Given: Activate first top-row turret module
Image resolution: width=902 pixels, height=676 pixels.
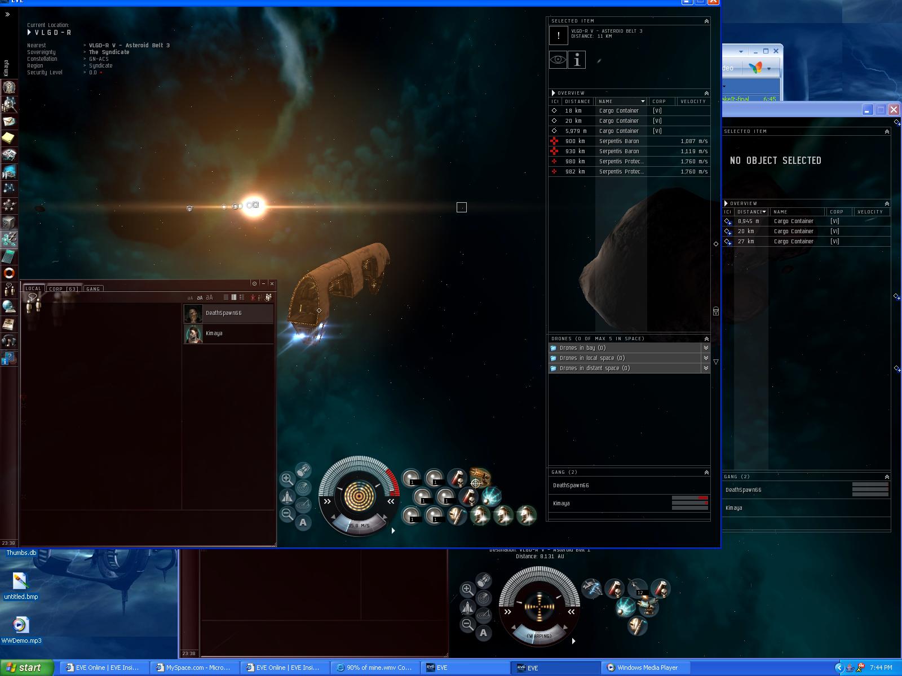Looking at the screenshot, I should [411, 478].
